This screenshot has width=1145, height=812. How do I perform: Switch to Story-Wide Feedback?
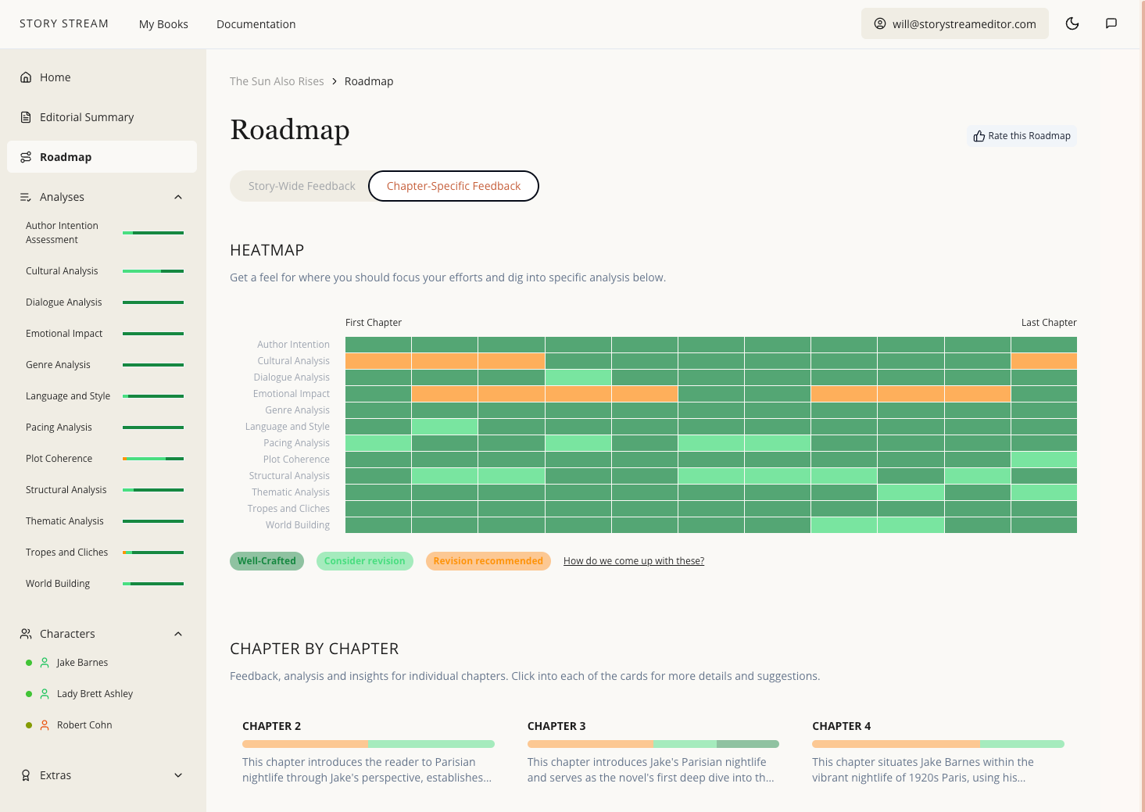(301, 186)
